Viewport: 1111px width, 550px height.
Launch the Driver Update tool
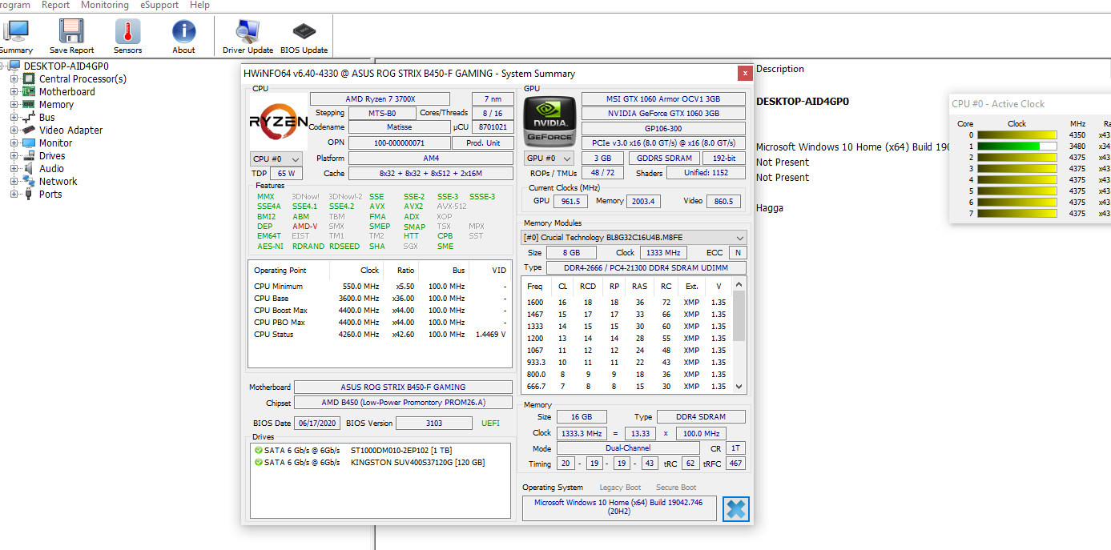tap(248, 32)
